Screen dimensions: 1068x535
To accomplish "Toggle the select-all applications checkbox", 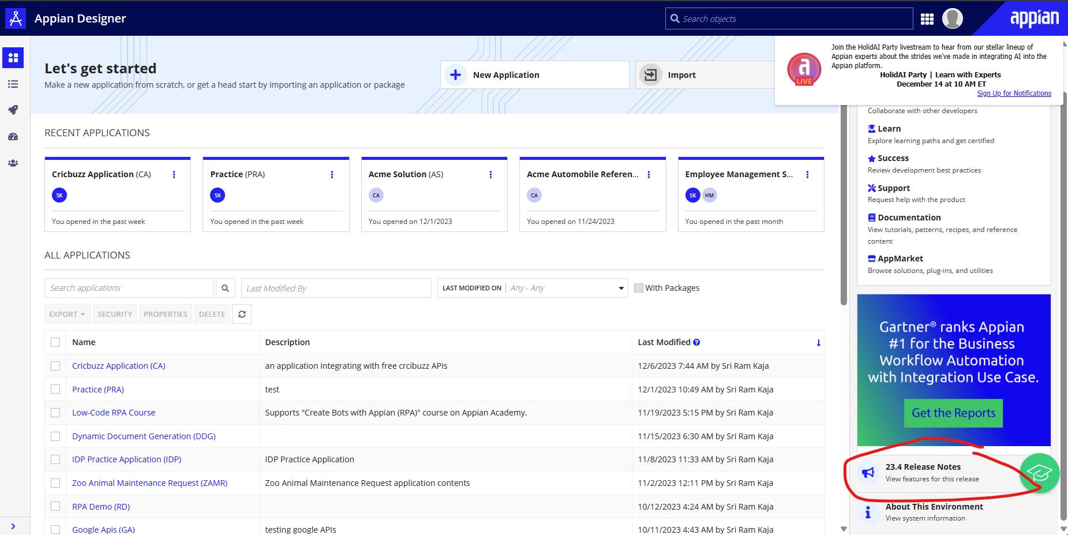I will 55,342.
